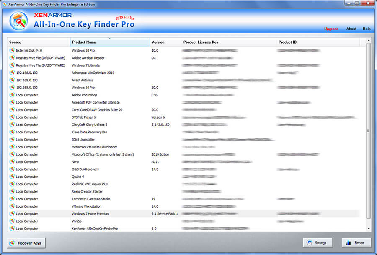Click the XenArmor logo icon
The width and height of the screenshot is (377, 255).
coord(18,20)
